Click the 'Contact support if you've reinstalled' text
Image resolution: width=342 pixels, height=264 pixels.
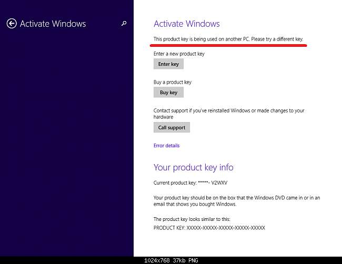(x=229, y=114)
